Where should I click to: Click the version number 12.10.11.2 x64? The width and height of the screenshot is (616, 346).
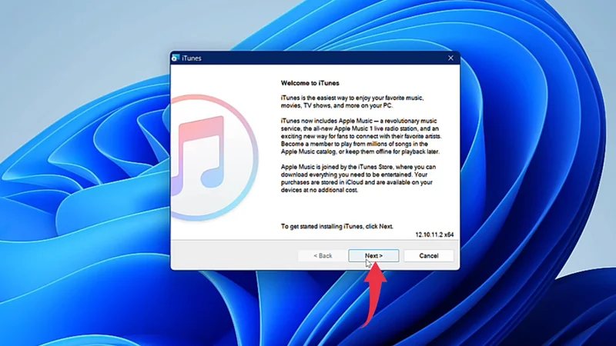coord(435,234)
